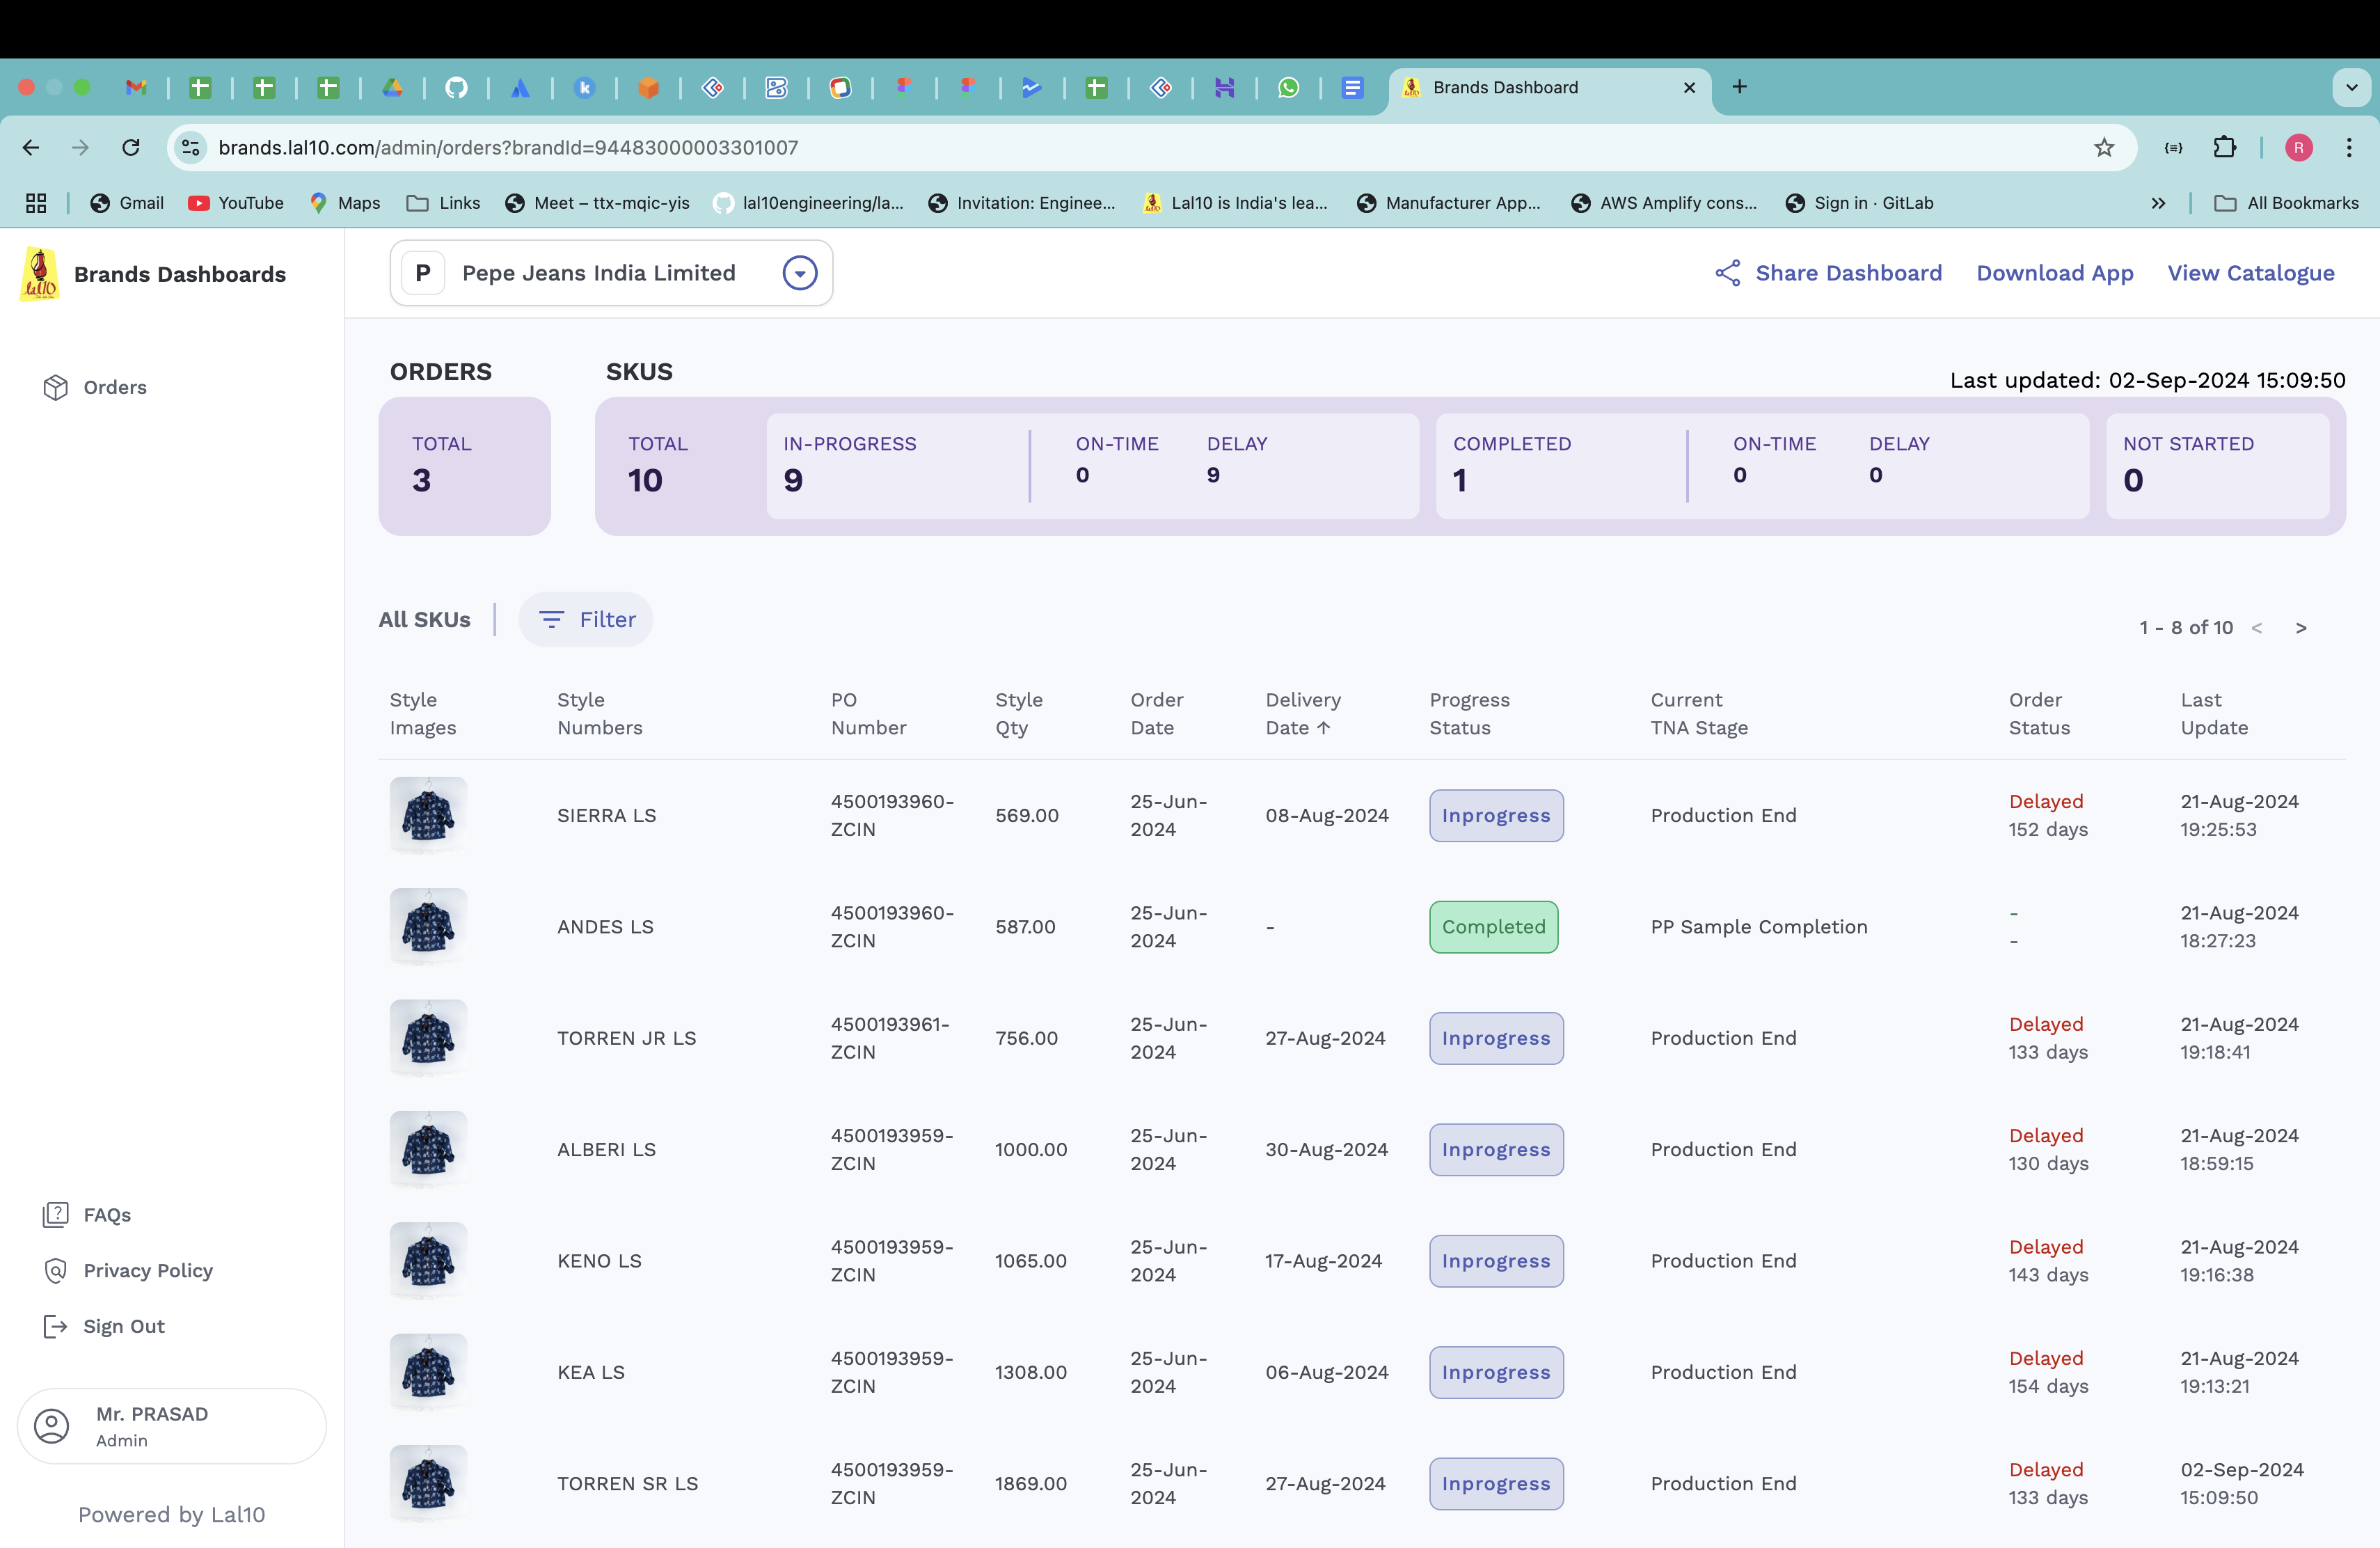The height and width of the screenshot is (1548, 2380).
Task: Expand the Pepe Jeans India Limited brand dropdown
Action: [x=800, y=273]
